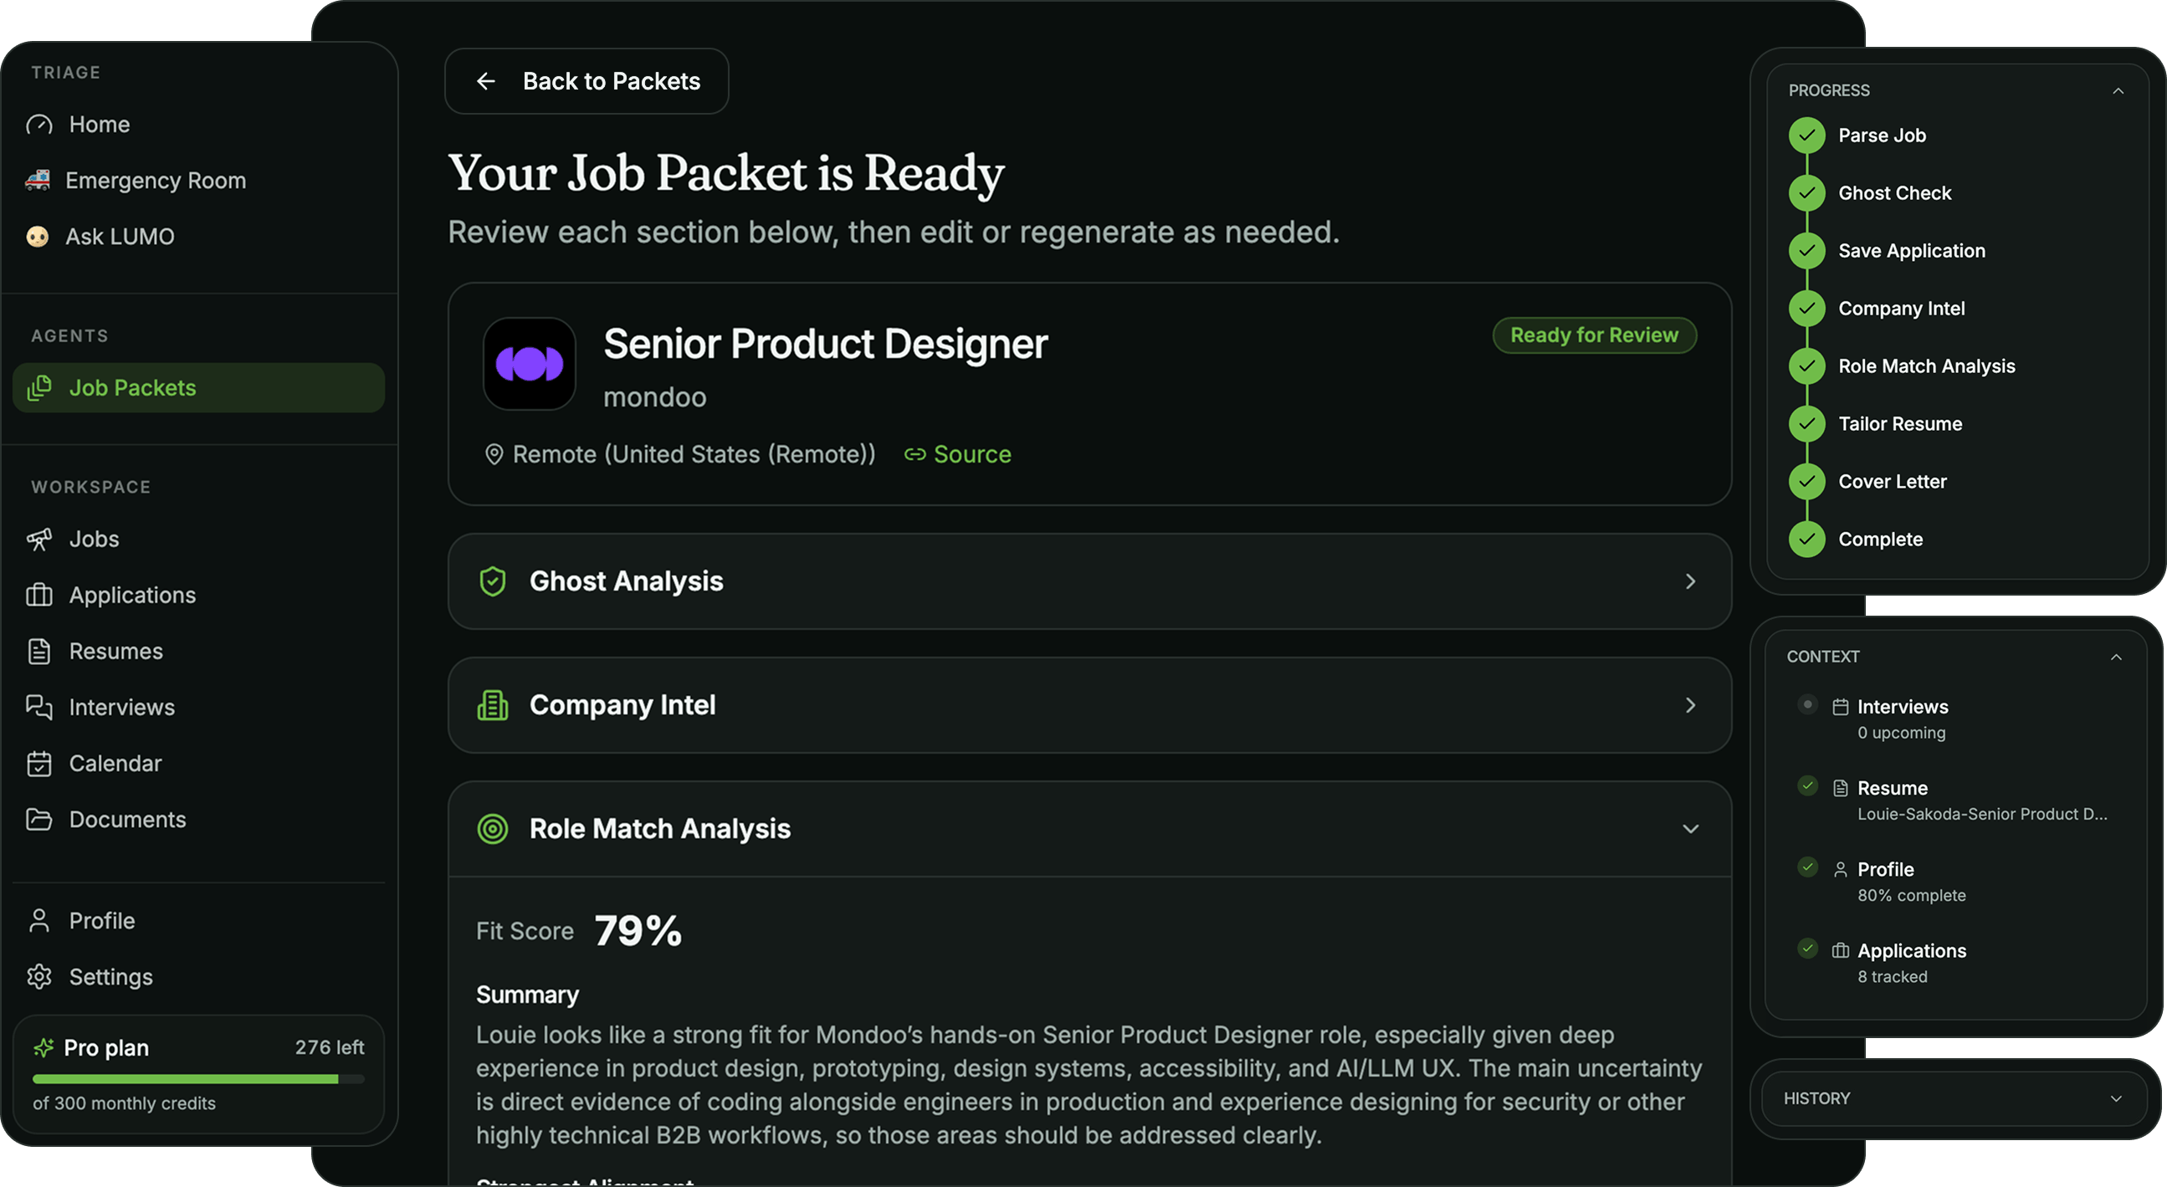Screen dimensions: 2167x1187
Task: Click the Home gauge icon in sidebar
Action: pos(38,125)
